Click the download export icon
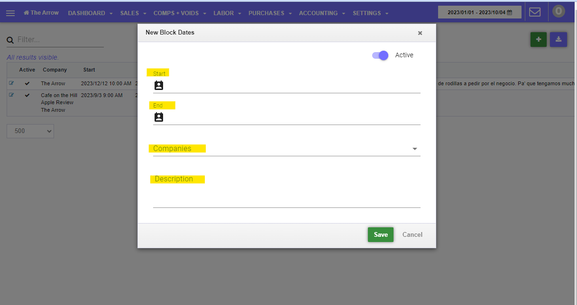 pyautogui.click(x=559, y=40)
